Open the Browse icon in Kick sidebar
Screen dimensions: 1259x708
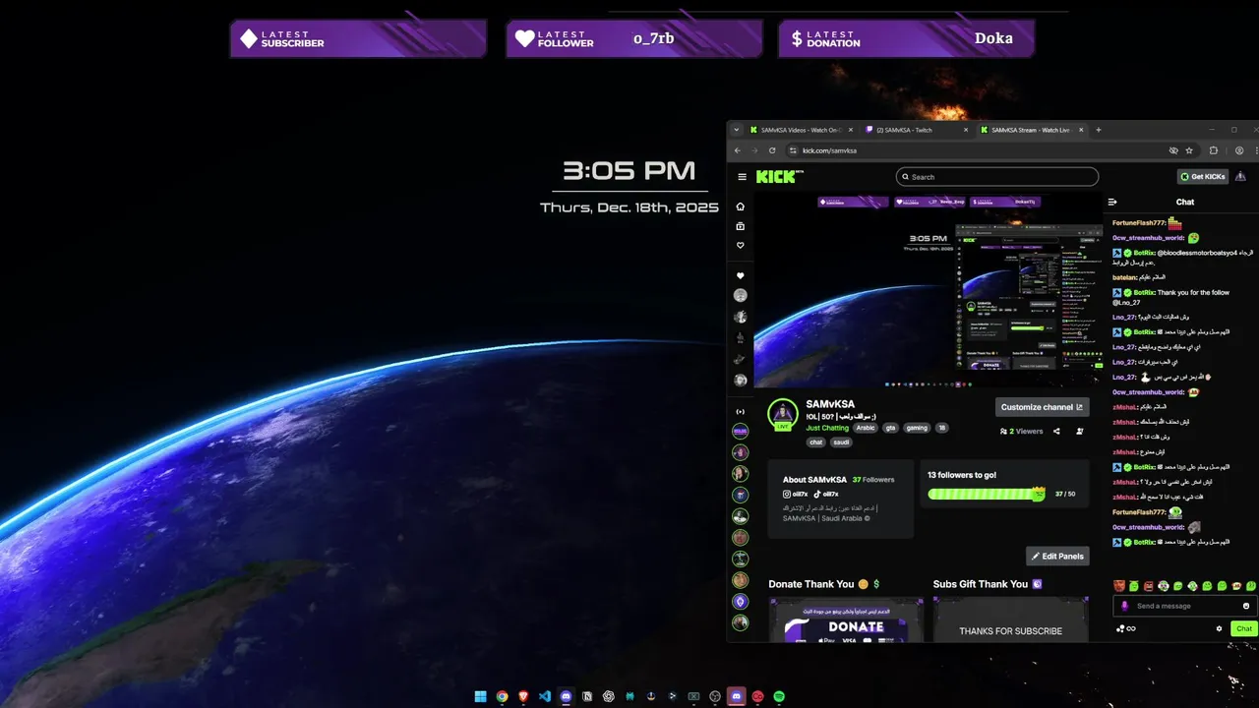pyautogui.click(x=741, y=226)
